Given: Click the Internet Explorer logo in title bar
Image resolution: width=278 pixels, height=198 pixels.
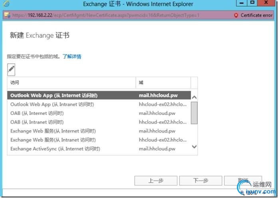Looking at the screenshot, I should pos(6,4).
